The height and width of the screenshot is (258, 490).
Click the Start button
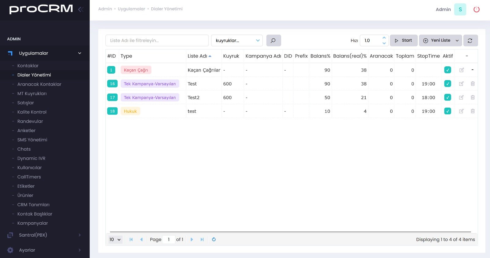coord(404,40)
